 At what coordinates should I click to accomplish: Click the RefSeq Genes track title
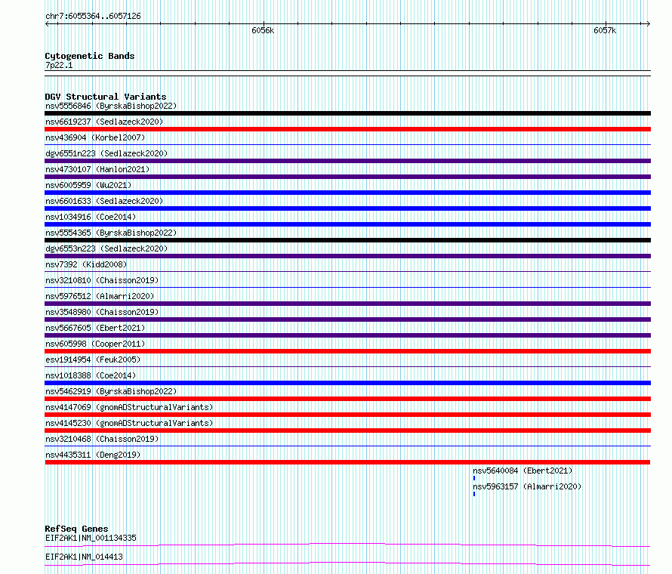(76, 529)
